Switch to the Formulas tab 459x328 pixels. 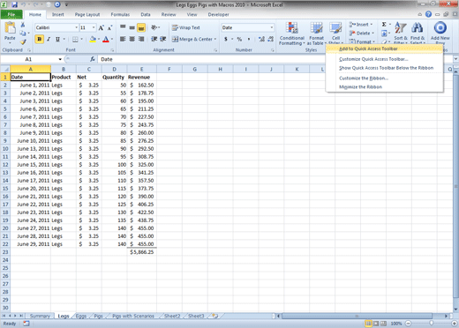click(x=120, y=14)
